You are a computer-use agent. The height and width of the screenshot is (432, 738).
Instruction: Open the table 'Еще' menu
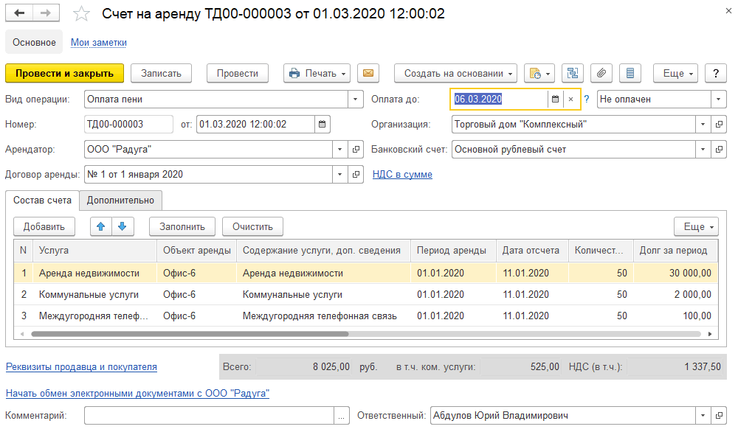696,226
